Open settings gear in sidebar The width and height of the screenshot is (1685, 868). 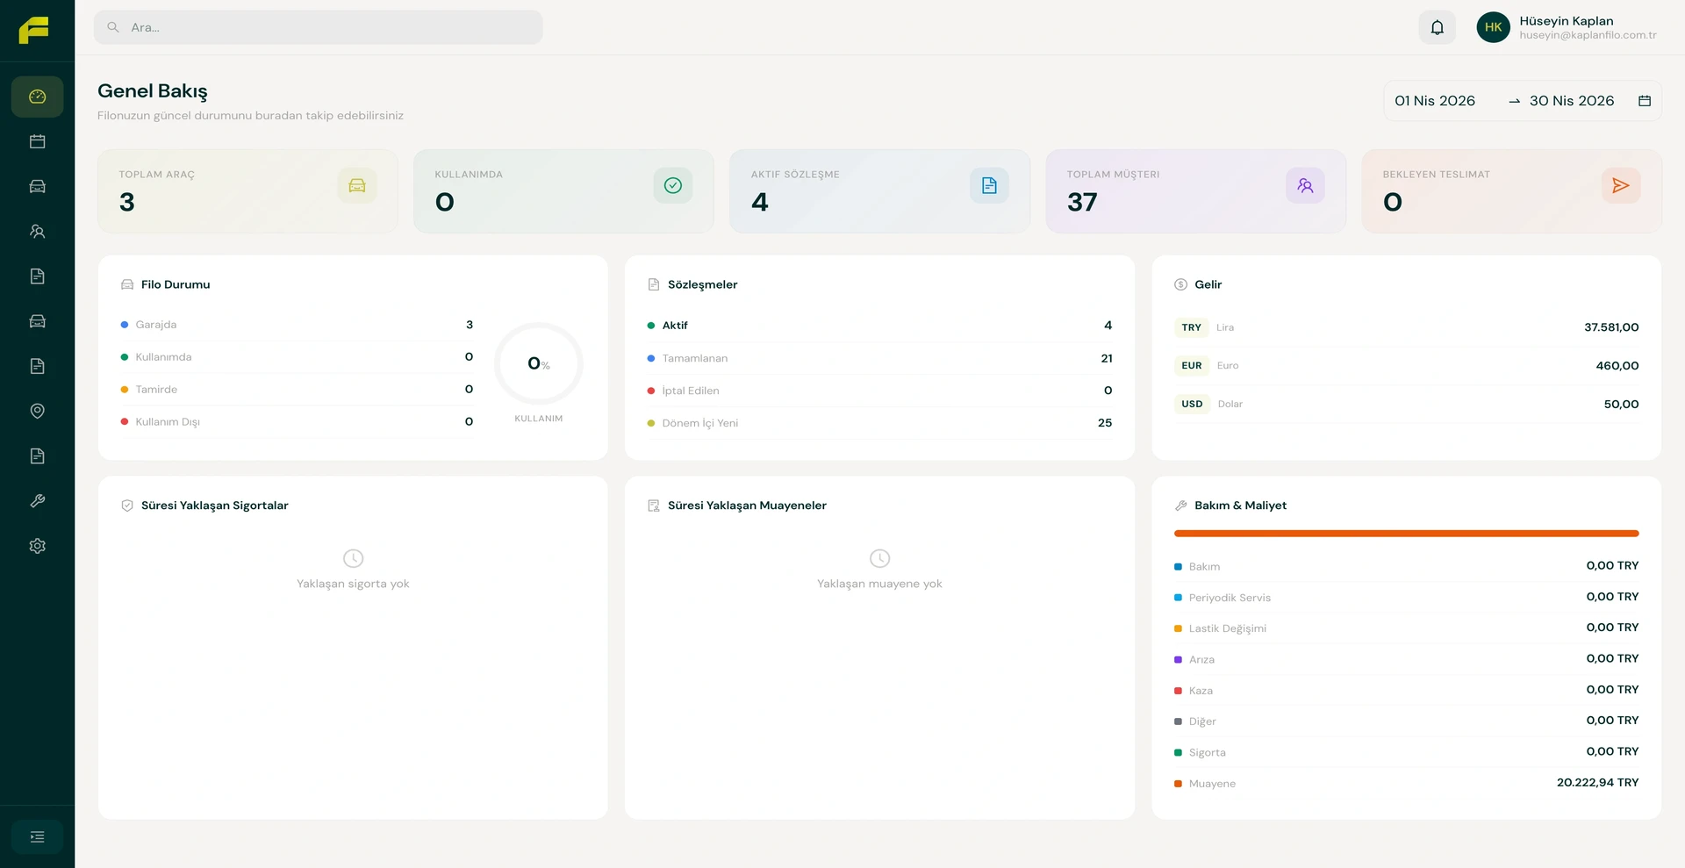pos(37,546)
